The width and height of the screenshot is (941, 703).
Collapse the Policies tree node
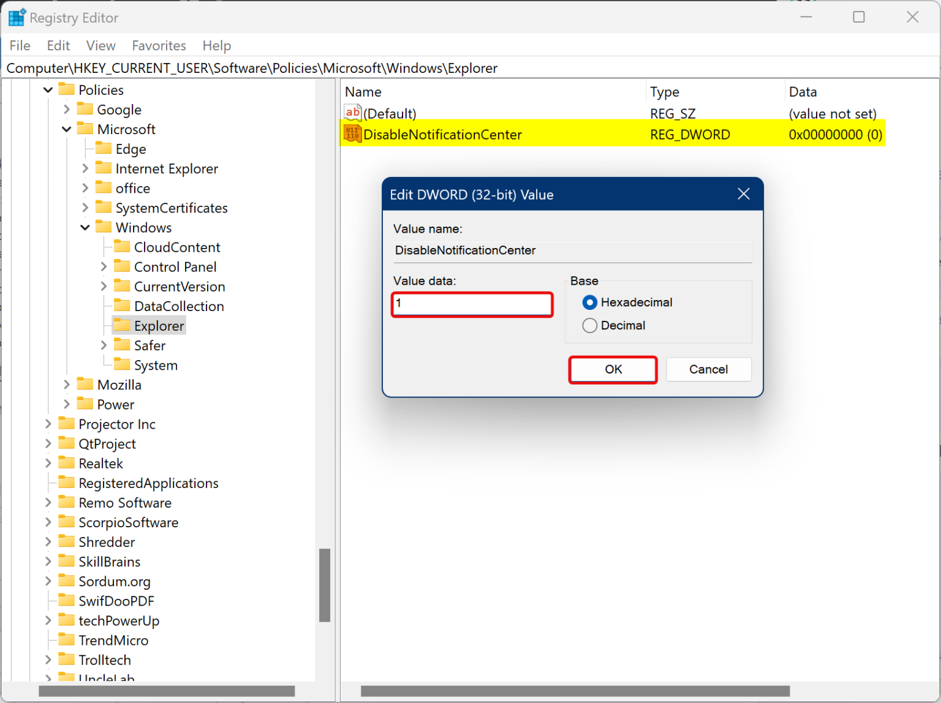(x=48, y=90)
